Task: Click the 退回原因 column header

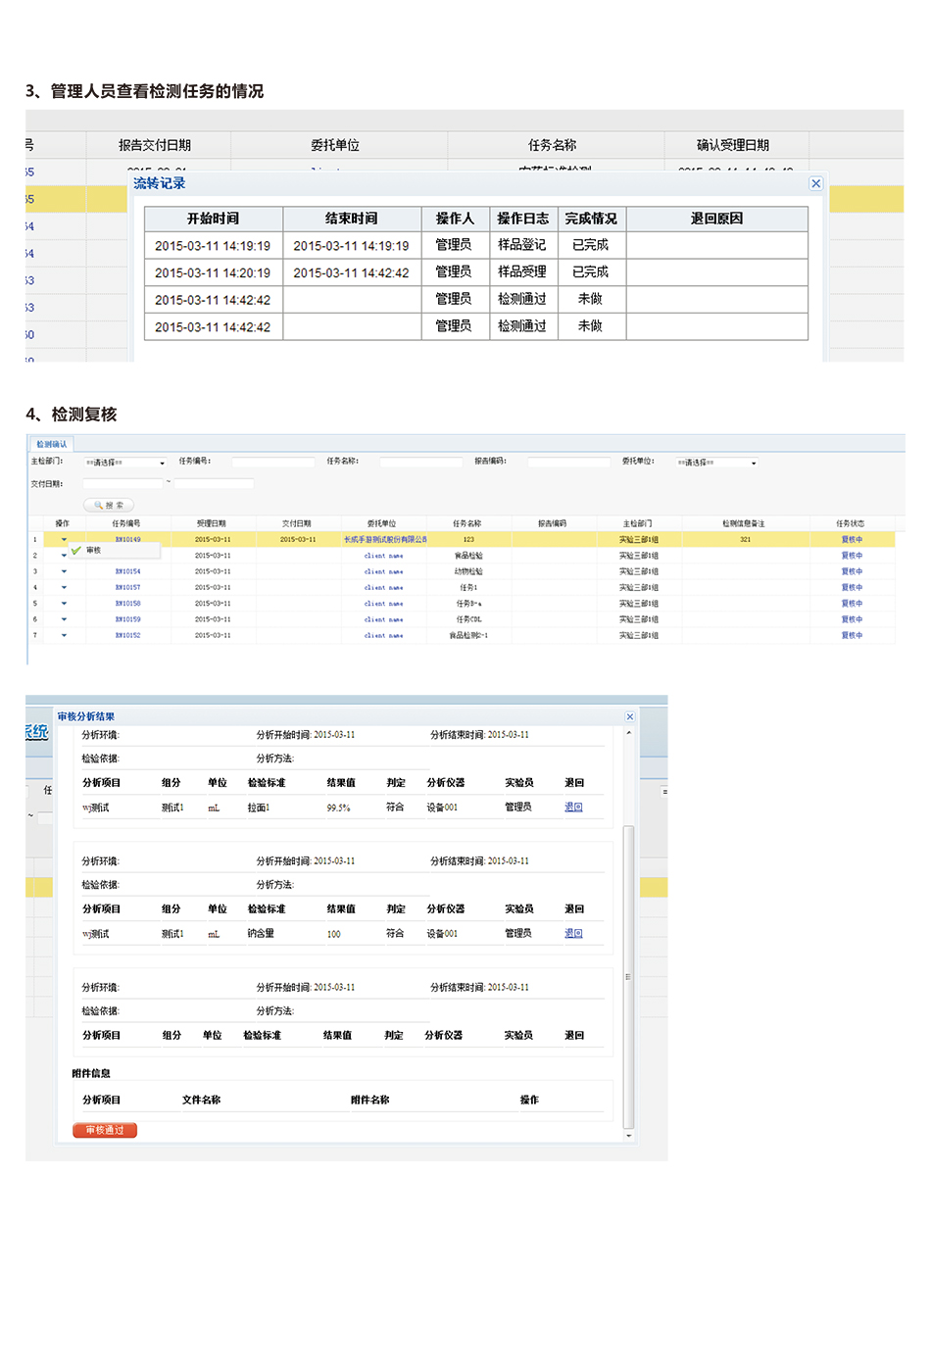Action: (x=716, y=219)
